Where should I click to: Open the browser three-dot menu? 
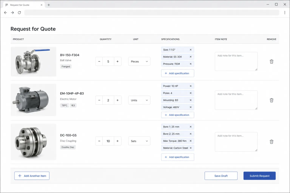pos(285,12)
